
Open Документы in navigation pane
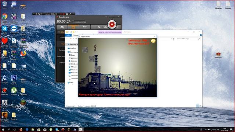point(73,58)
